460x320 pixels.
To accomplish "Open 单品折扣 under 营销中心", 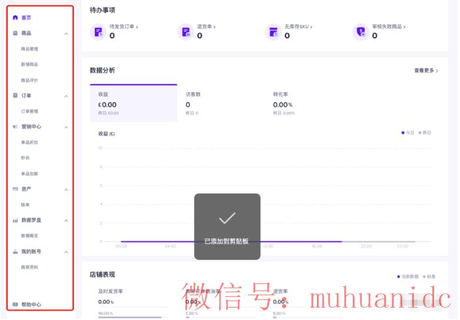I will [x=29, y=143].
